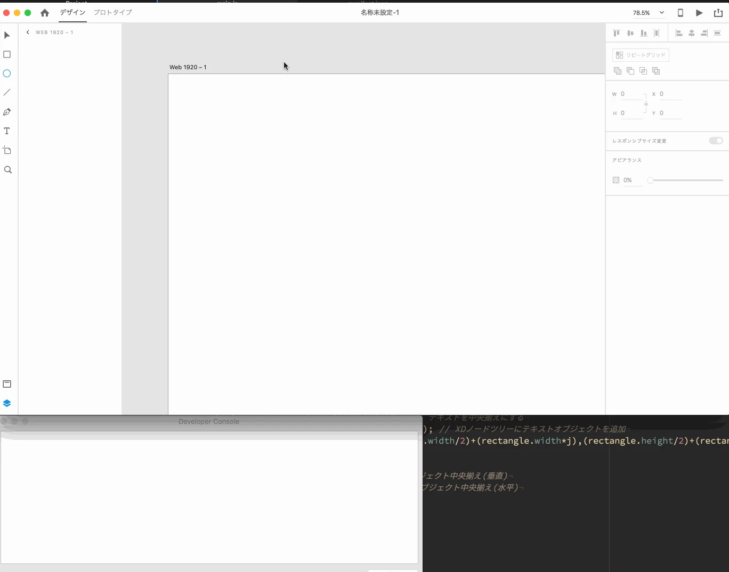Toggle the レスポンシブサイズ変更 switch

[716, 141]
